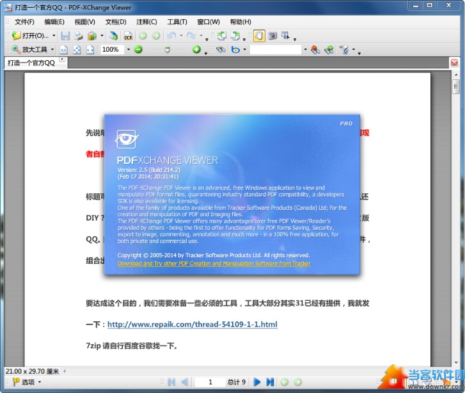
Task: Open the Help (帮助) menu
Action: 240,22
